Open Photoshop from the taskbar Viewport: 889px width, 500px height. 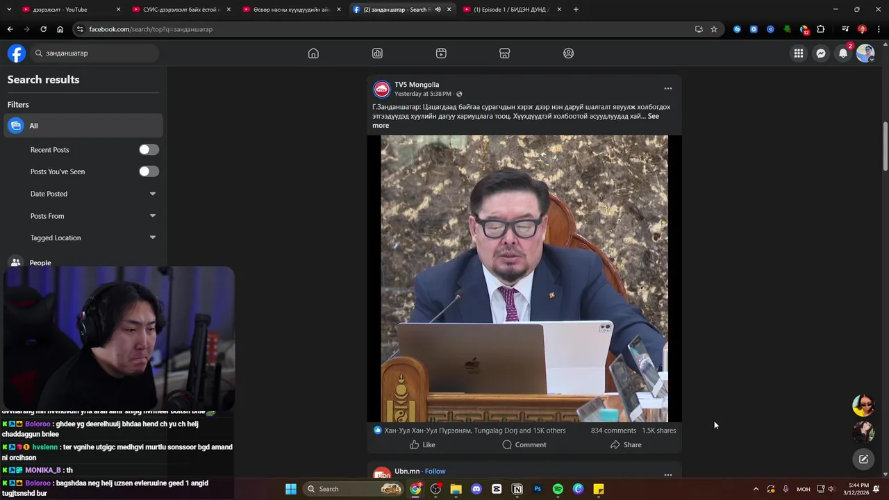click(x=538, y=489)
